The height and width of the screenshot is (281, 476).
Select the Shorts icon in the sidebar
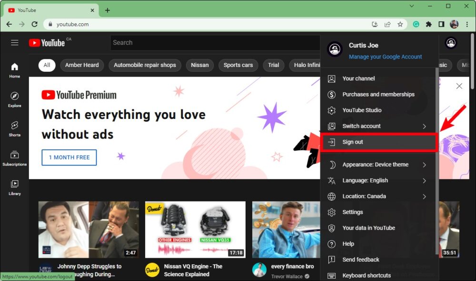tap(14, 128)
